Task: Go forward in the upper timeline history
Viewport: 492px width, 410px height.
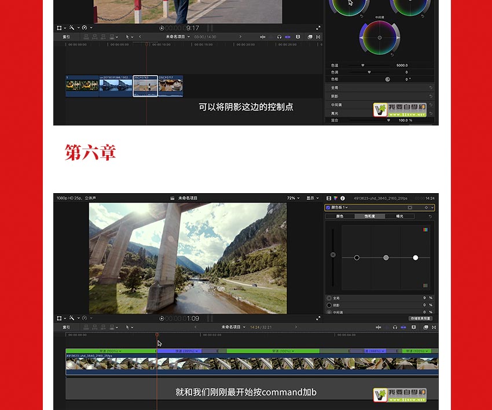Action: point(240,36)
